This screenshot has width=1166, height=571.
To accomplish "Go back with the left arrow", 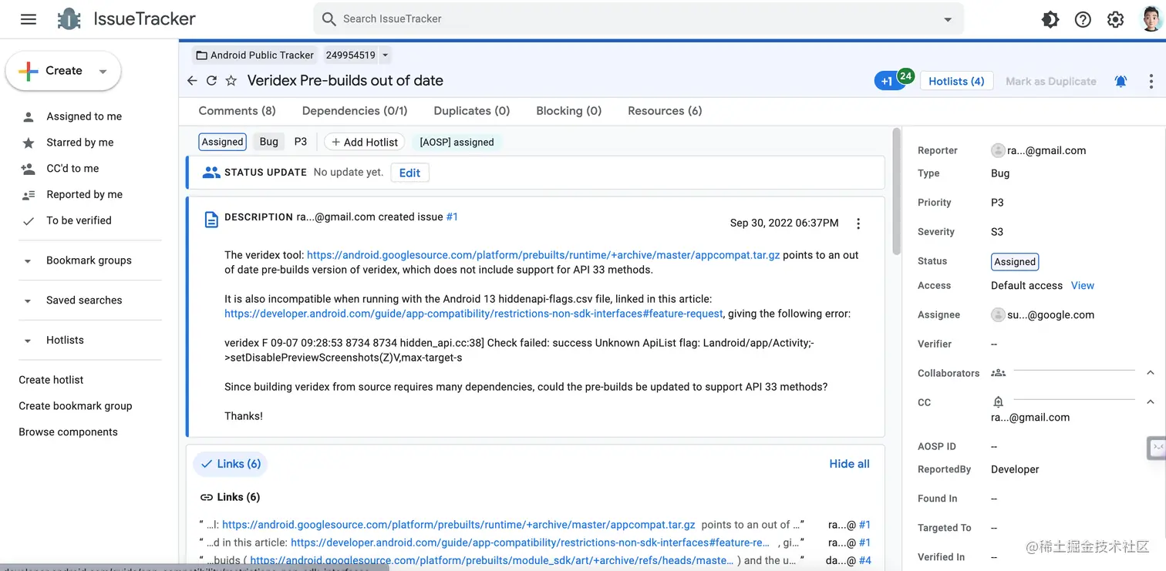I will tap(192, 81).
